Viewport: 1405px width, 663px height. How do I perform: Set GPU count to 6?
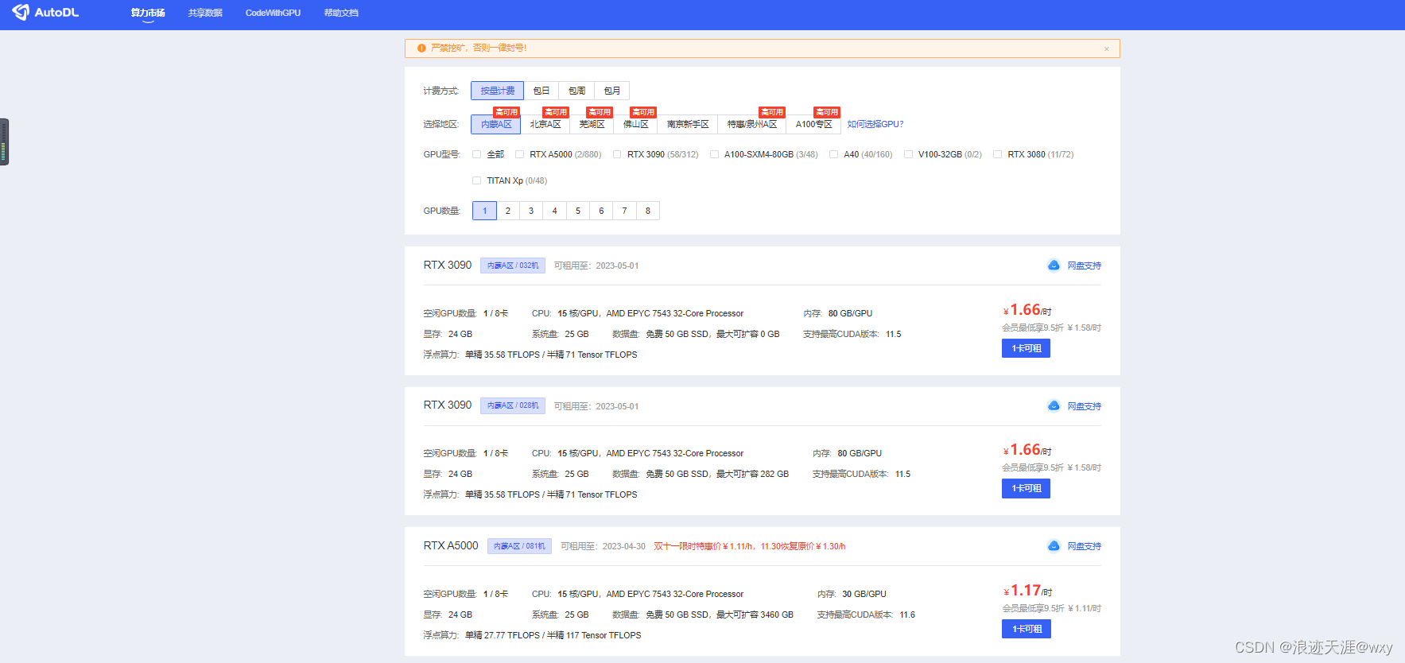(601, 211)
